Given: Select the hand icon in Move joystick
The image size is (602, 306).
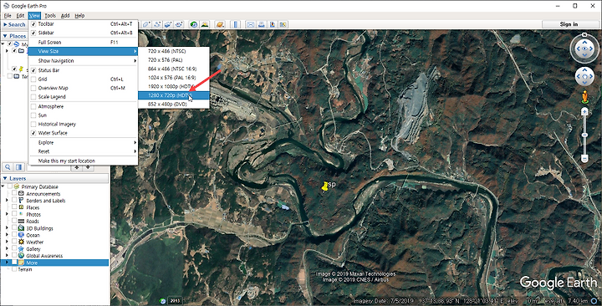Looking at the screenshot, I should click(x=584, y=76).
